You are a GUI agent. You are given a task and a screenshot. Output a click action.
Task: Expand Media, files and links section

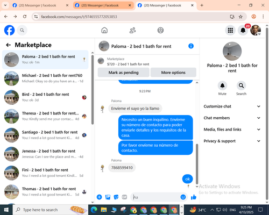pos(232,130)
